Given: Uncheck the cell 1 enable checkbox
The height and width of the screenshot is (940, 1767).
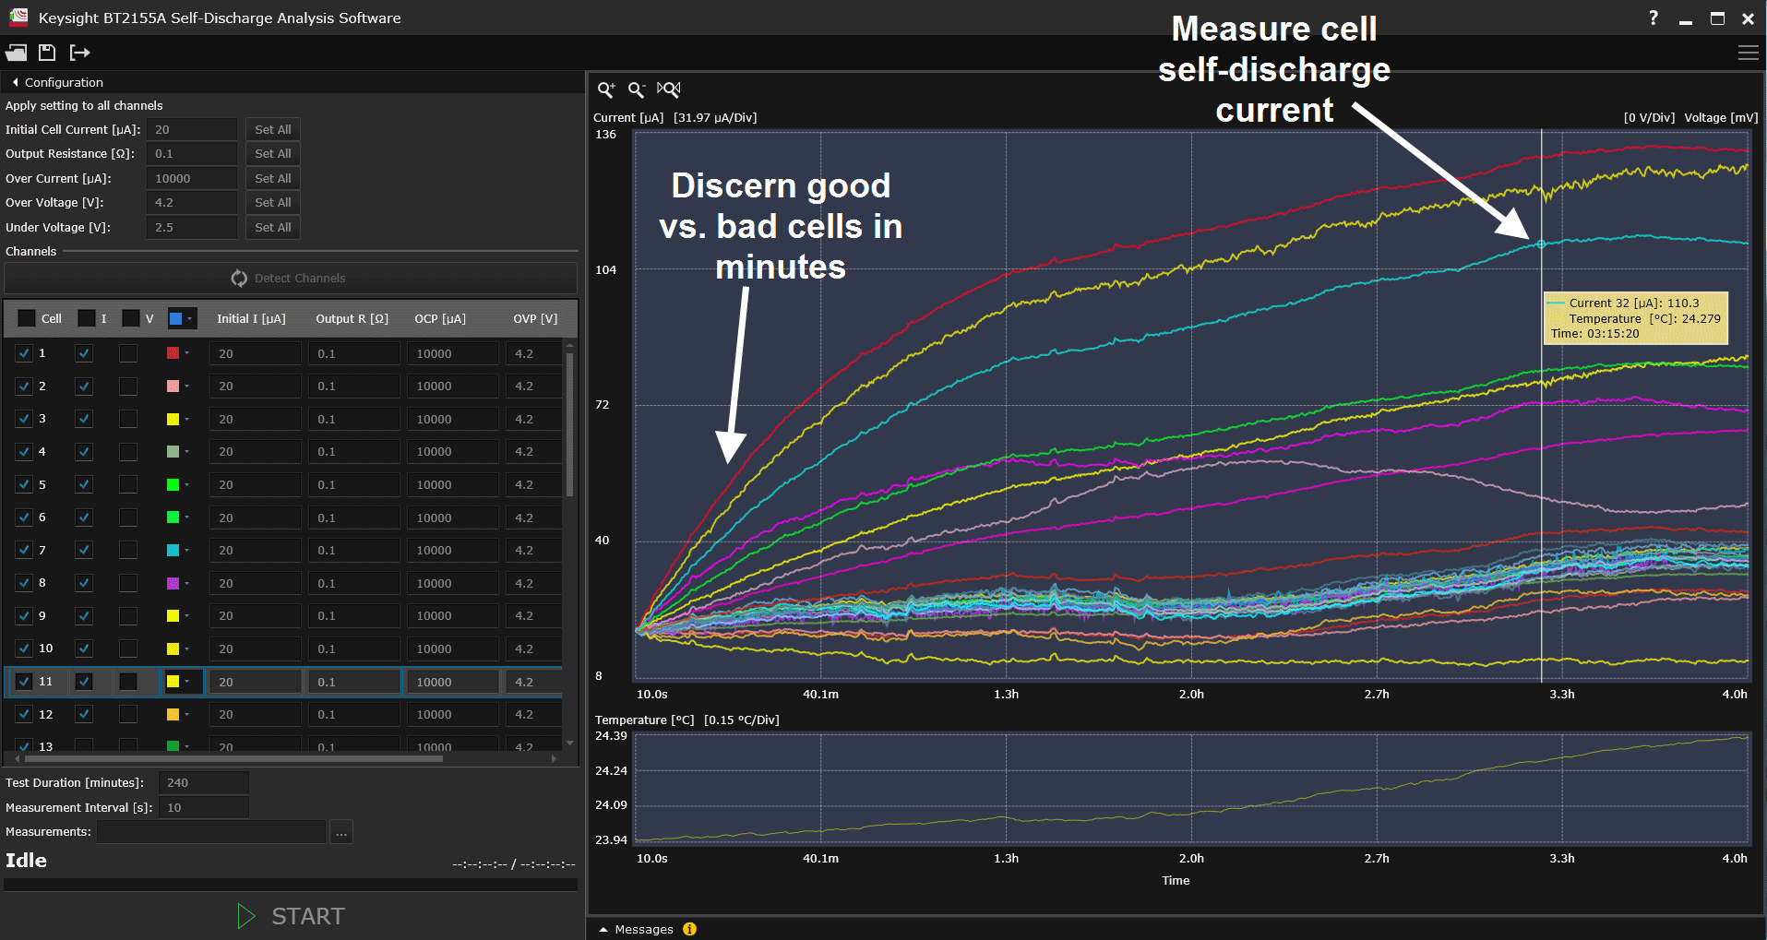Looking at the screenshot, I should [x=24, y=353].
